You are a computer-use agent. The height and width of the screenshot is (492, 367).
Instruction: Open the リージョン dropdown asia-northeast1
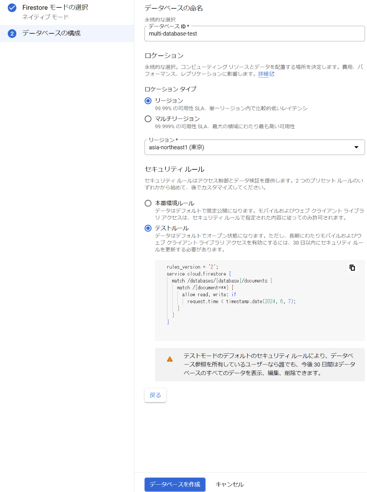(x=255, y=147)
